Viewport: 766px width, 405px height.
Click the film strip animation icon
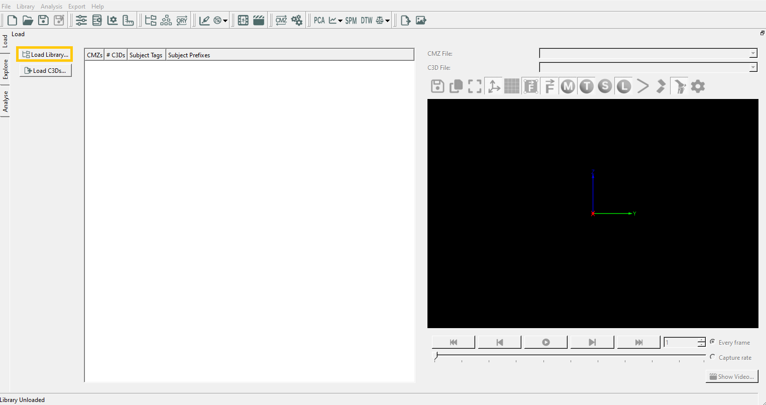(243, 20)
